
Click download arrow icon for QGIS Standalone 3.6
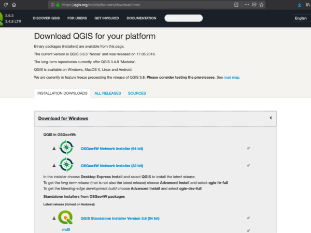pyautogui.click(x=54, y=218)
